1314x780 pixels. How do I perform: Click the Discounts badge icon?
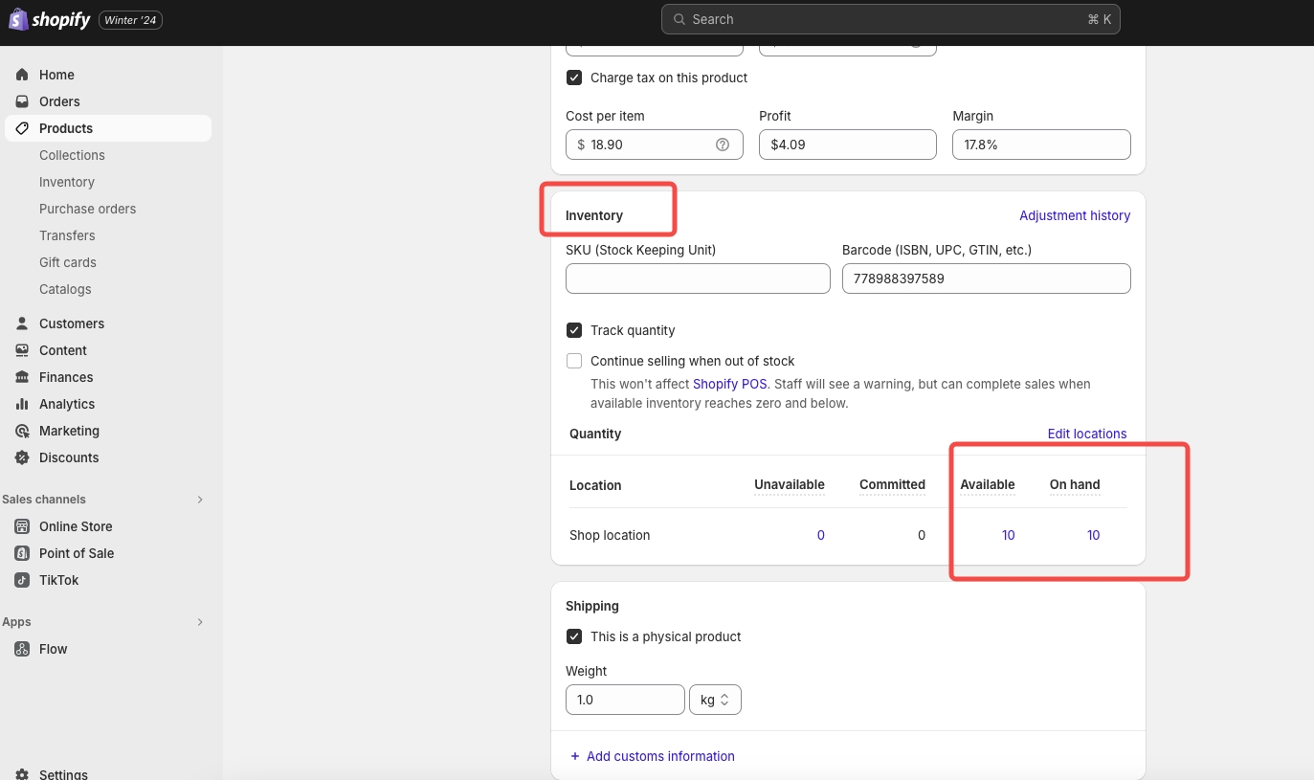click(22, 457)
